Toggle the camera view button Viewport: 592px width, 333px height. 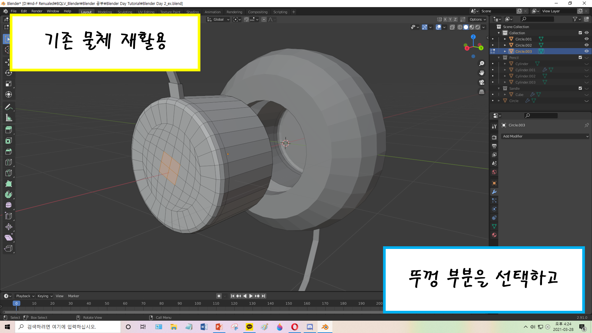pyautogui.click(x=482, y=82)
